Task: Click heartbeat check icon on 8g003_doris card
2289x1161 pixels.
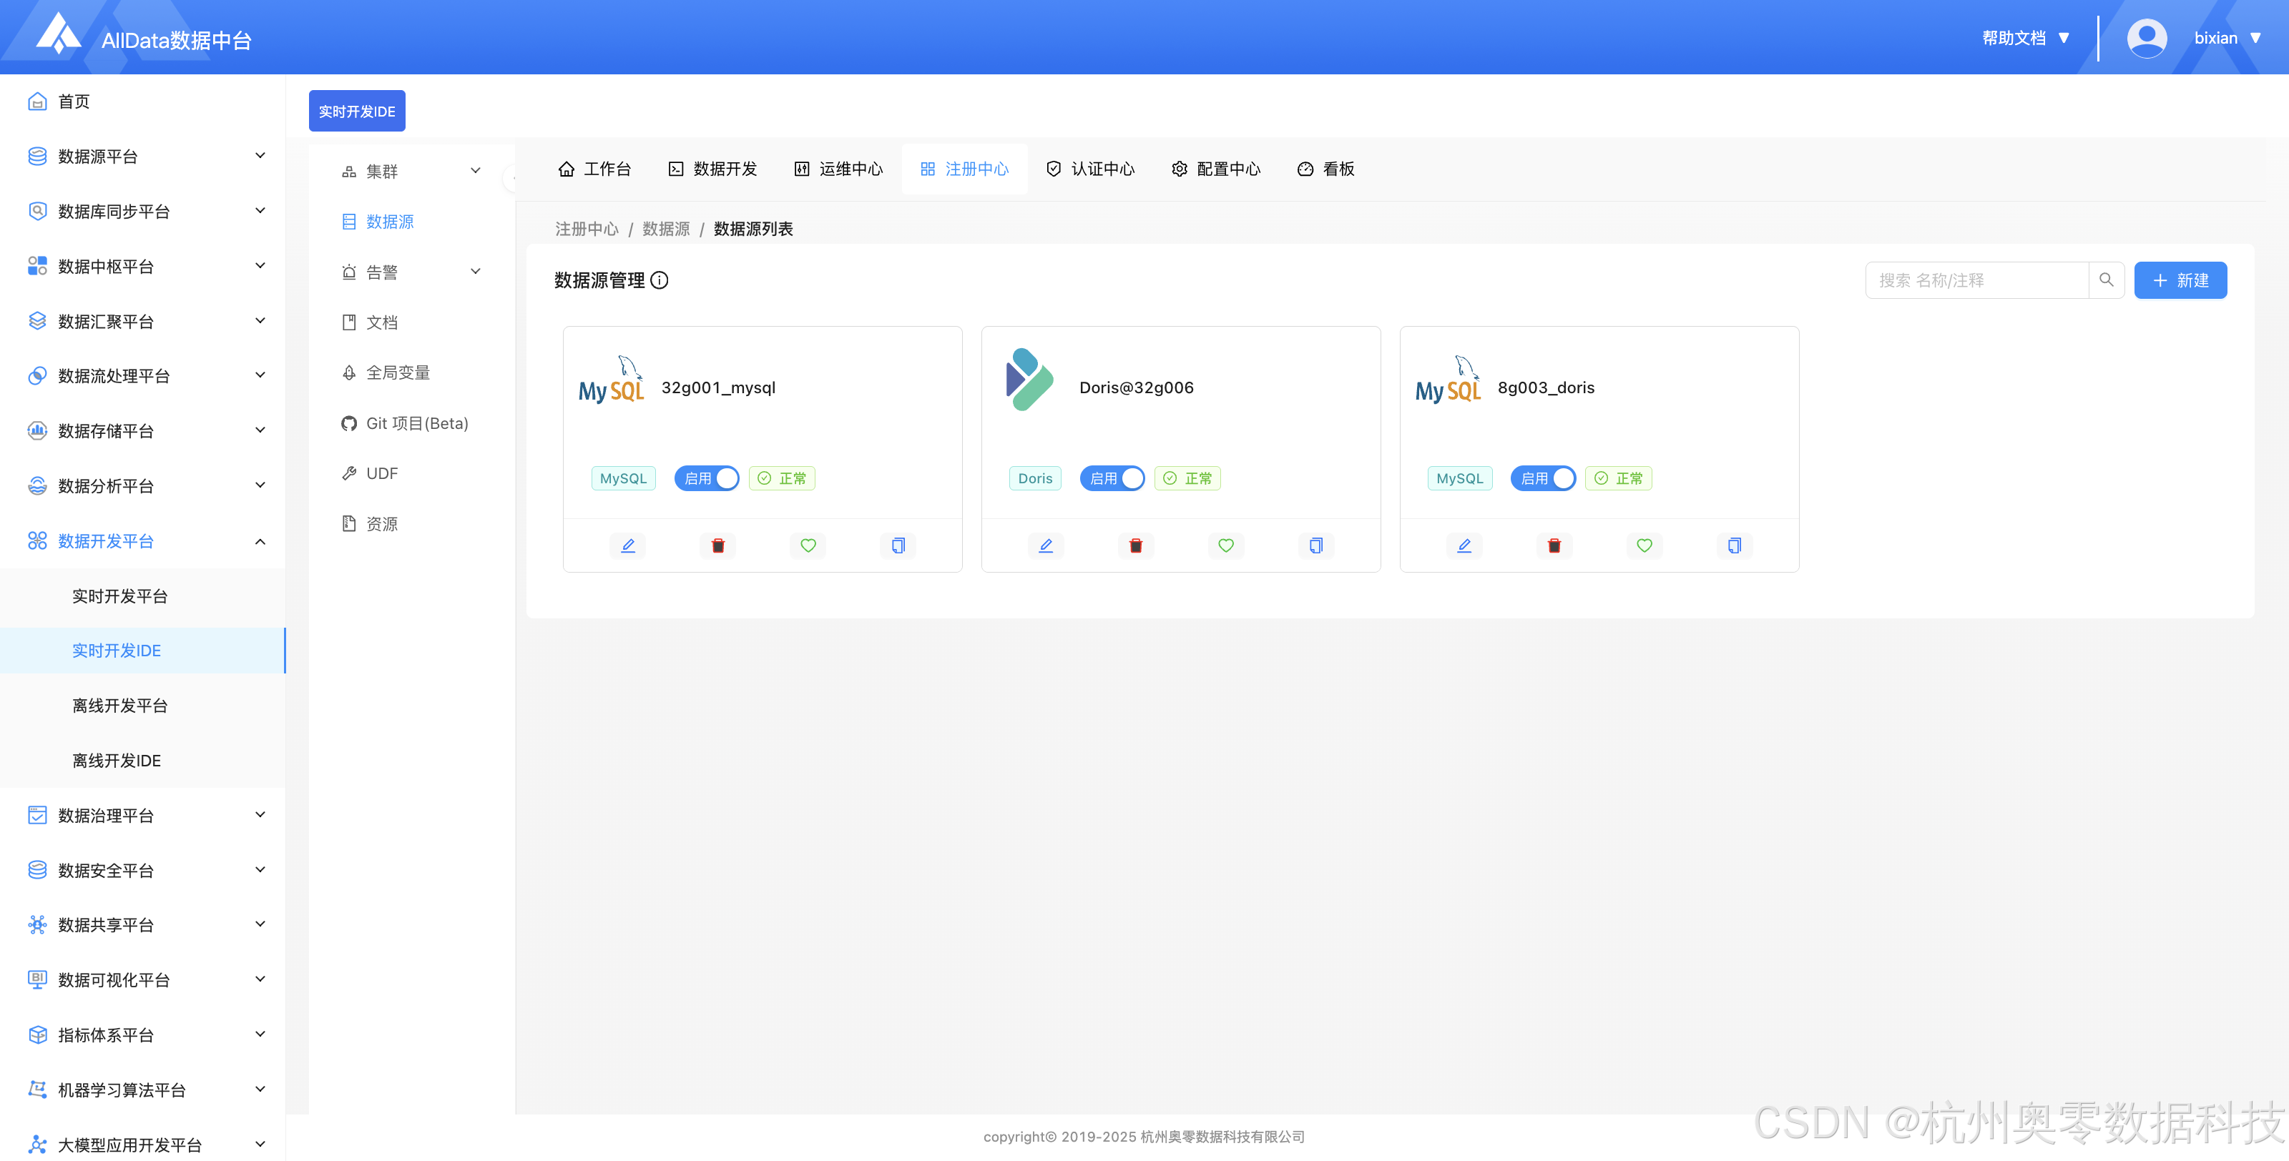Action: coord(1644,545)
